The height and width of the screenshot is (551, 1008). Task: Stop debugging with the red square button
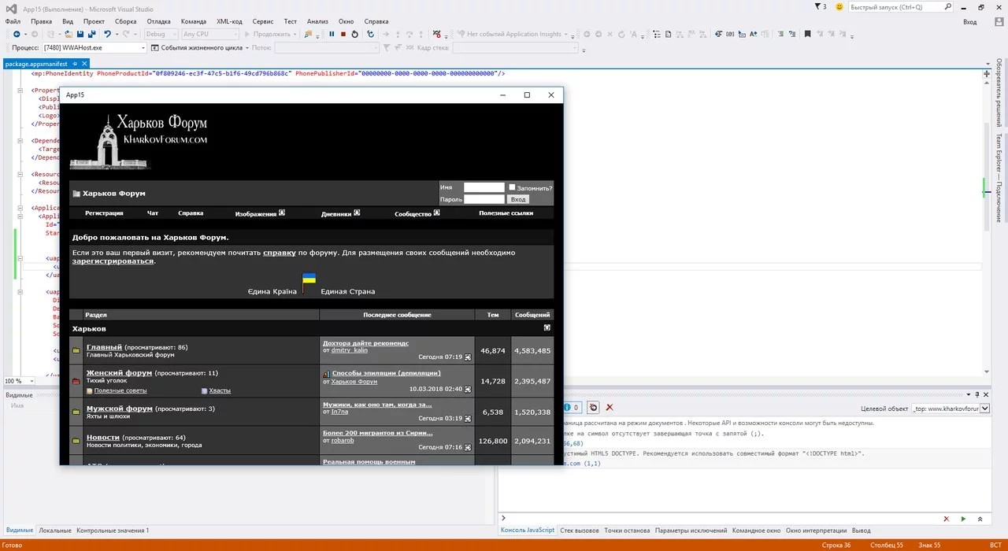click(343, 34)
